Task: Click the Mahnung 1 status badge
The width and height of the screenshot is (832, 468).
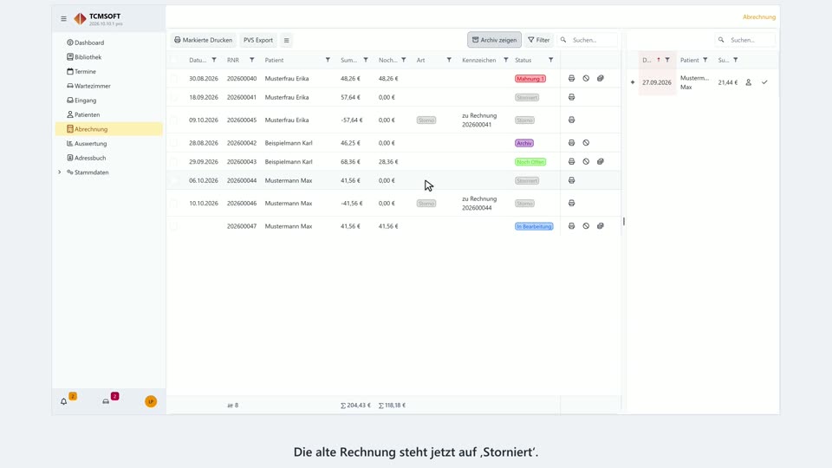Action: (x=530, y=79)
